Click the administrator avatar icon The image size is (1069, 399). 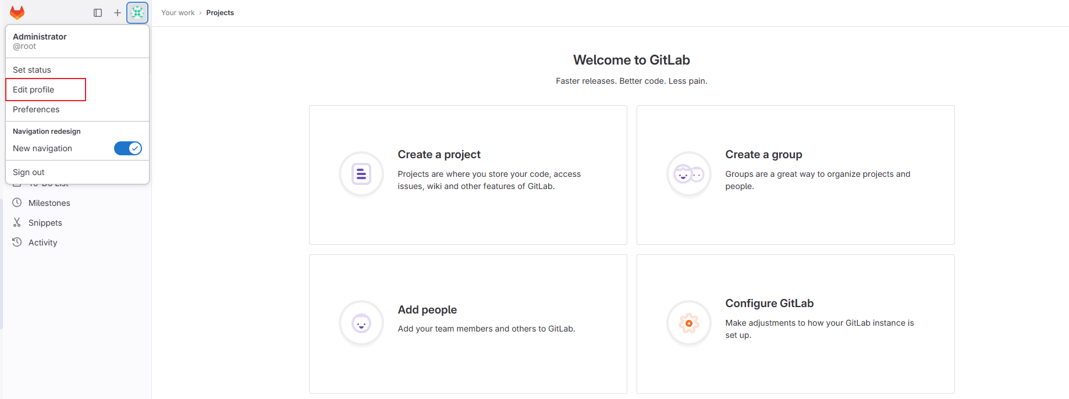click(x=137, y=12)
